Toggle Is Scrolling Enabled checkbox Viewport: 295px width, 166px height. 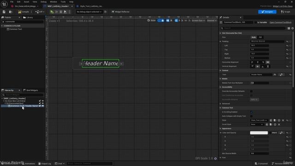pyautogui.click(x=251, y=112)
